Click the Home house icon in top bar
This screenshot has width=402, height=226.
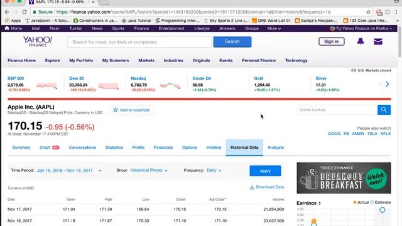7,28
